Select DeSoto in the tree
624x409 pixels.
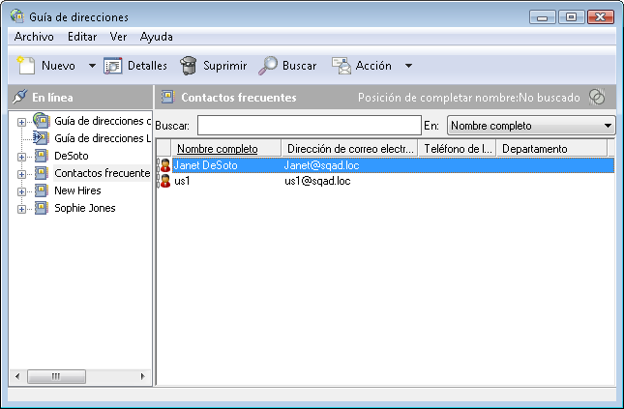pyautogui.click(x=72, y=156)
